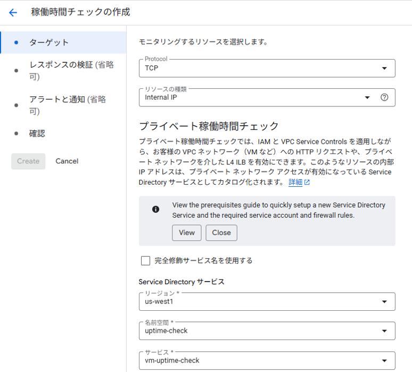This screenshot has height=372, width=412.
Task: Click the View prerequisites button
Action: 186,233
